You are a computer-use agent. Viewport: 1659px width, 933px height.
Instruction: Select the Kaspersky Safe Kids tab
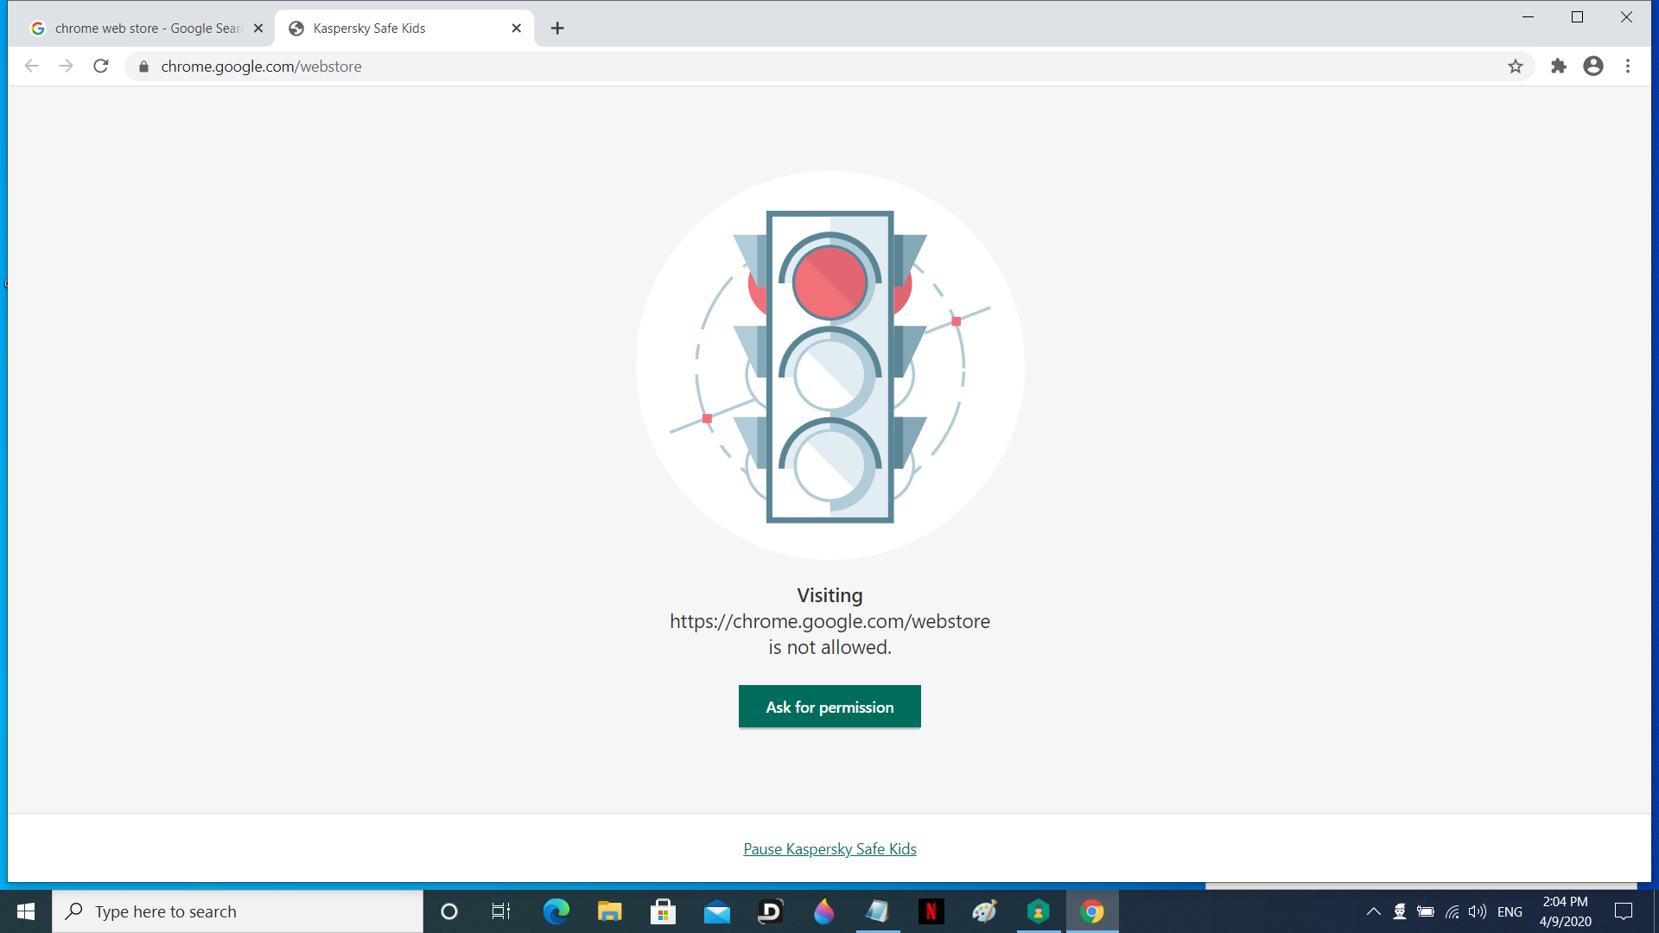point(397,29)
